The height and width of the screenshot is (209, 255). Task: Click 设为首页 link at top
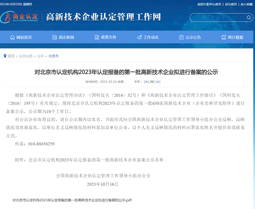click(231, 4)
